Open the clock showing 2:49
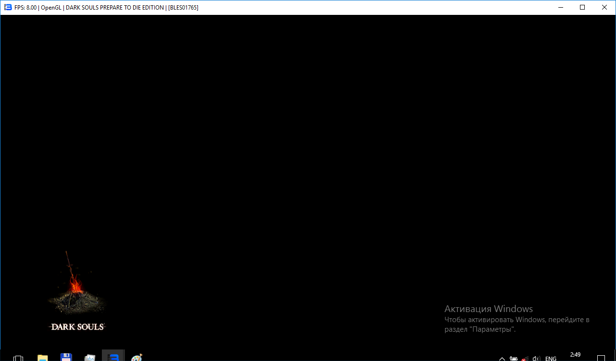The height and width of the screenshot is (361, 616). click(x=575, y=355)
